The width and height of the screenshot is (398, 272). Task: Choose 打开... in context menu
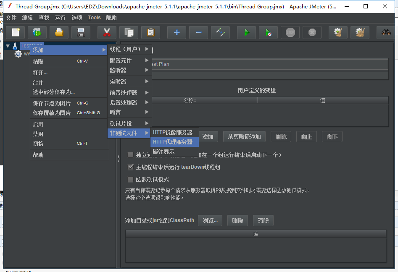pos(69,73)
